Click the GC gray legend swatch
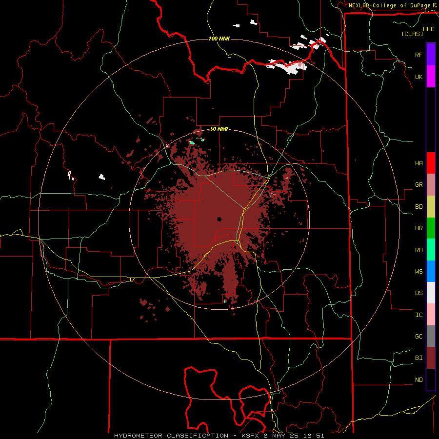The image size is (439, 439). (431, 336)
